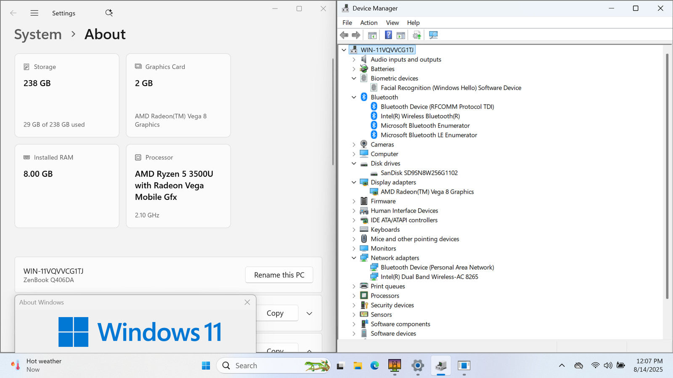Collapse the Network adapters category
This screenshot has width=673, height=378.
354,258
